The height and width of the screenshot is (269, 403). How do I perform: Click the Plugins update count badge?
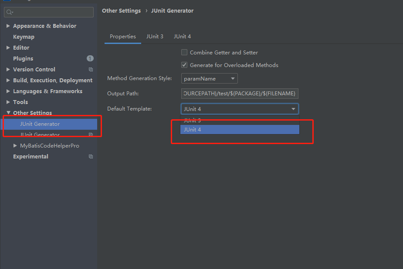[90, 58]
